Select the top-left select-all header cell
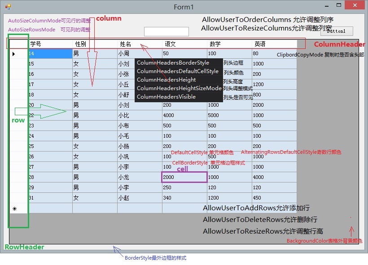The width and height of the screenshot is (368, 265). 18,44
